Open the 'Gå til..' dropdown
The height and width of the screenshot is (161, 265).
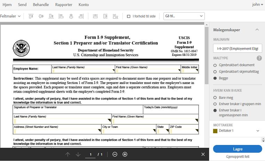[x=184, y=16]
